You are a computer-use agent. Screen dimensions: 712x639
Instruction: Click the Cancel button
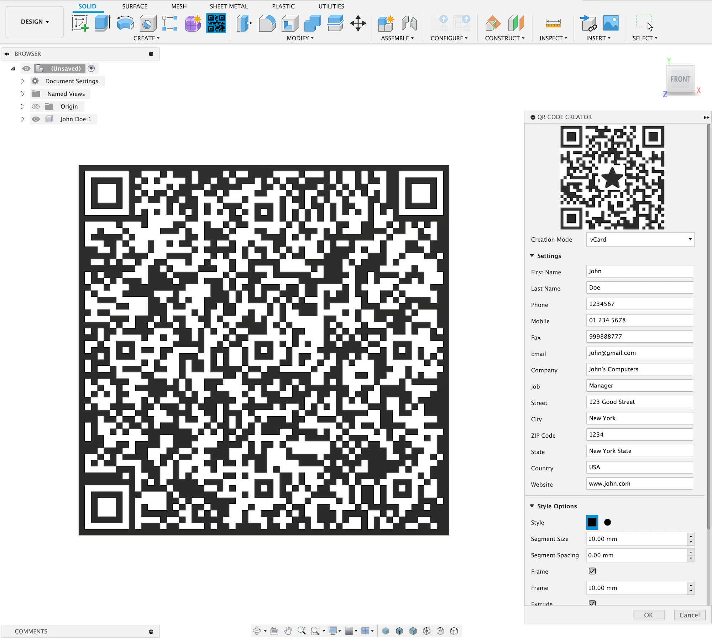point(689,615)
